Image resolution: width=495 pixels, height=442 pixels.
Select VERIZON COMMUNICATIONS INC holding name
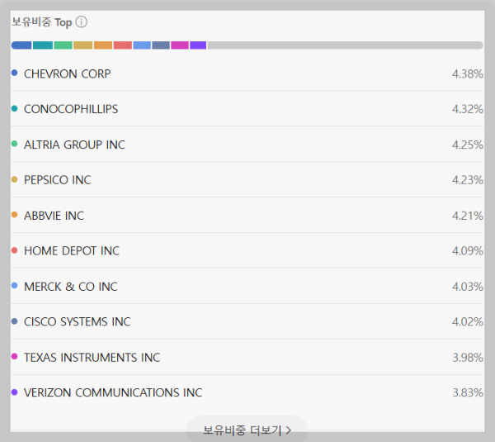coord(113,392)
